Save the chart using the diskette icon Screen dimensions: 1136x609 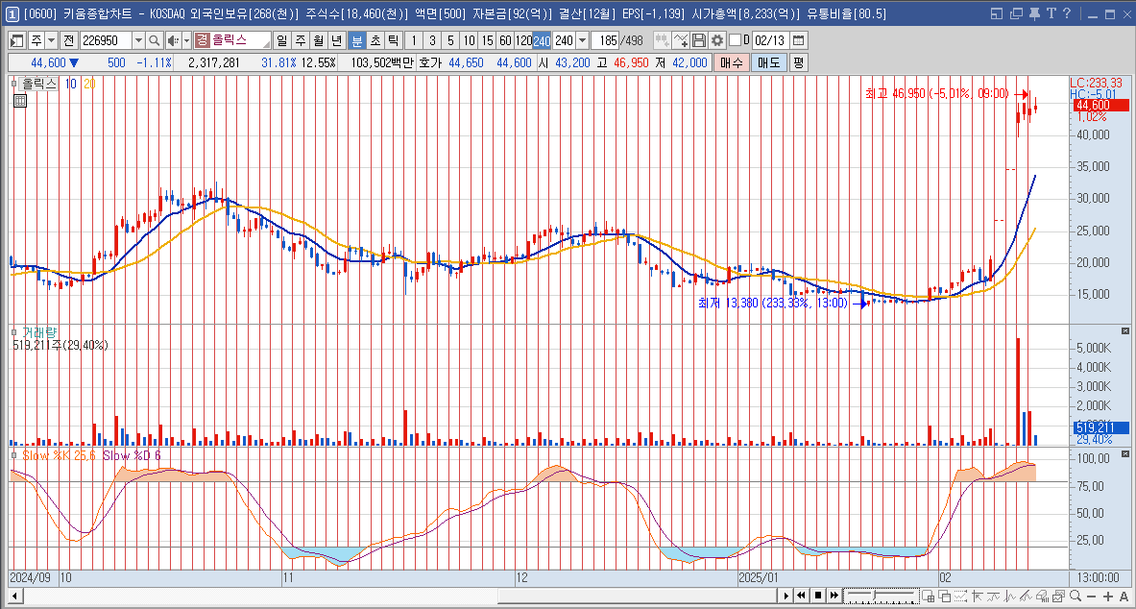point(698,40)
